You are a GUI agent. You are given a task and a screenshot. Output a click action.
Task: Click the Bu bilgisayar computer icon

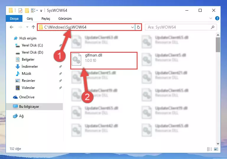(15, 107)
